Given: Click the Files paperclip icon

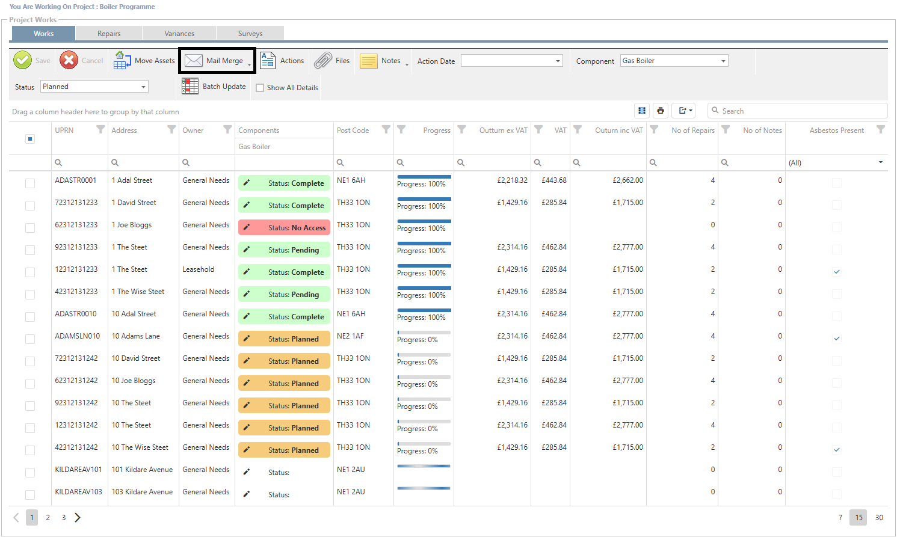Looking at the screenshot, I should coord(323,61).
